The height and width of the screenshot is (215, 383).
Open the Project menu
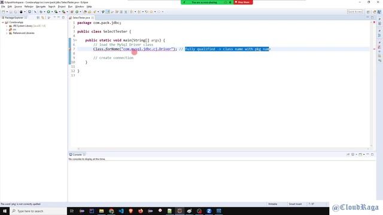click(62, 7)
